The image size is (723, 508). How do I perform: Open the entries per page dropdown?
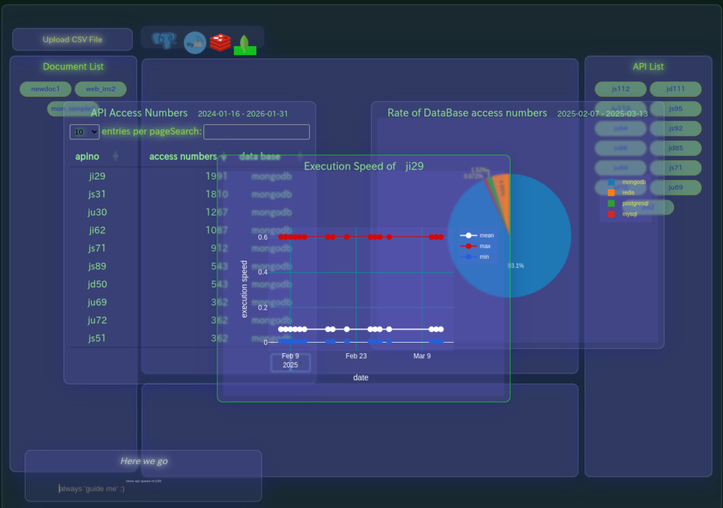pyautogui.click(x=85, y=132)
